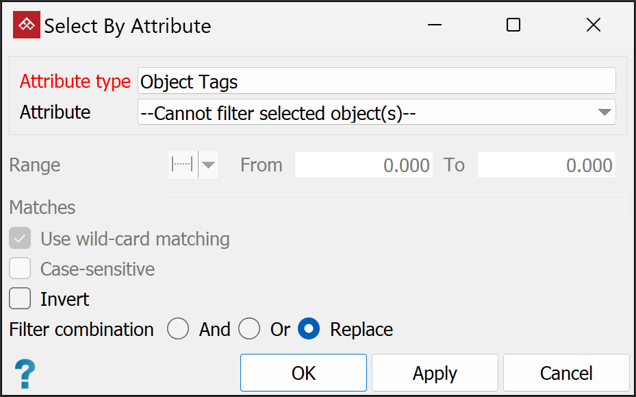Open the range type dropdown arrow
This screenshot has height=397, width=636.
(209, 165)
